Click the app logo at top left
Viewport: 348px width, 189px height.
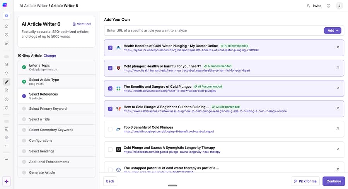point(5,5)
